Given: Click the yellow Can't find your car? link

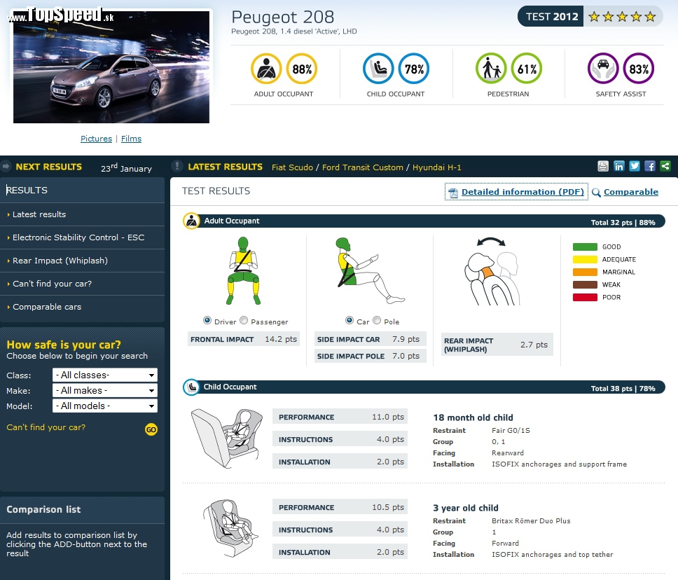Looking at the screenshot, I should coord(46,427).
